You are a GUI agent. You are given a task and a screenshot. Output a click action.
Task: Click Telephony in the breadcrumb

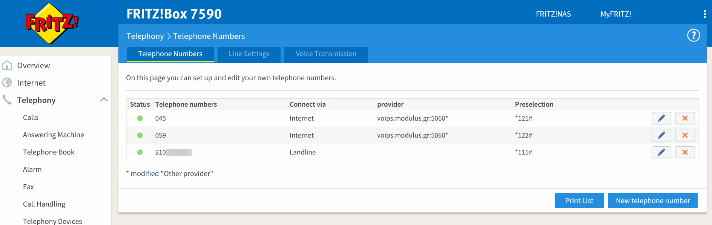click(x=145, y=36)
